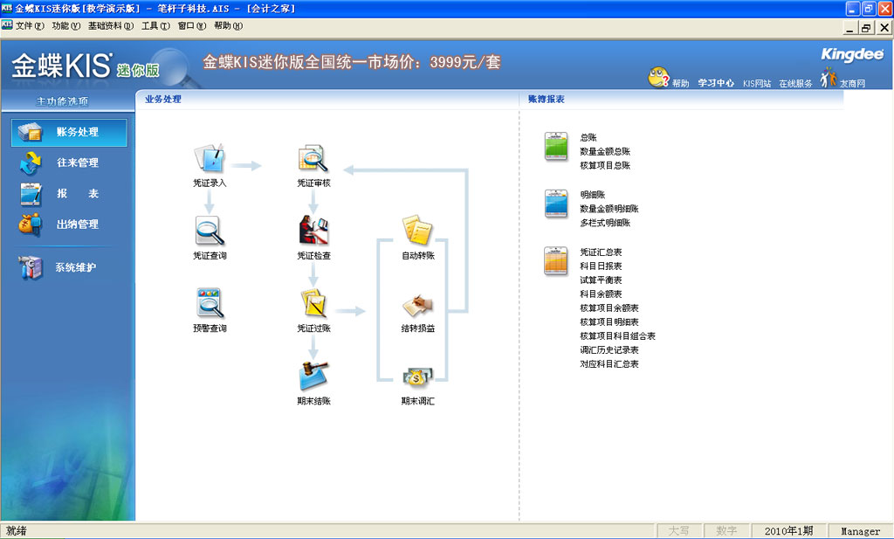Click the Manager user in status bar
The height and width of the screenshot is (539, 894).
click(x=860, y=531)
